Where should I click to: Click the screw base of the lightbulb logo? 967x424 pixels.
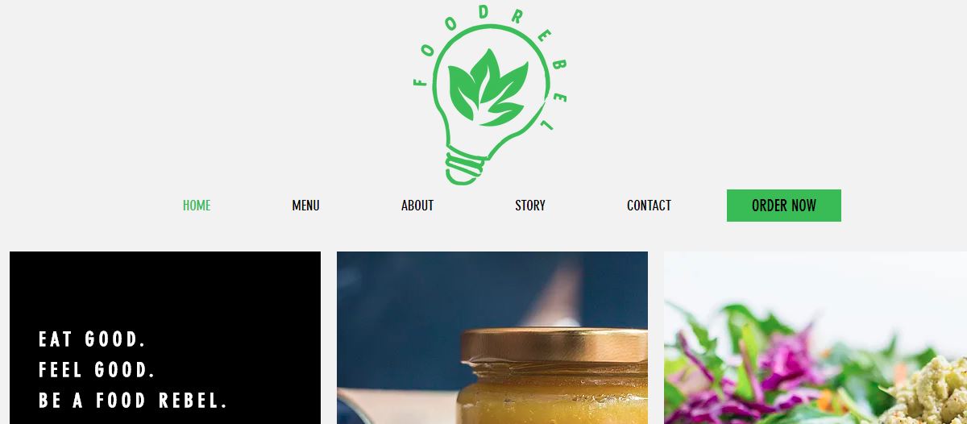(x=464, y=168)
